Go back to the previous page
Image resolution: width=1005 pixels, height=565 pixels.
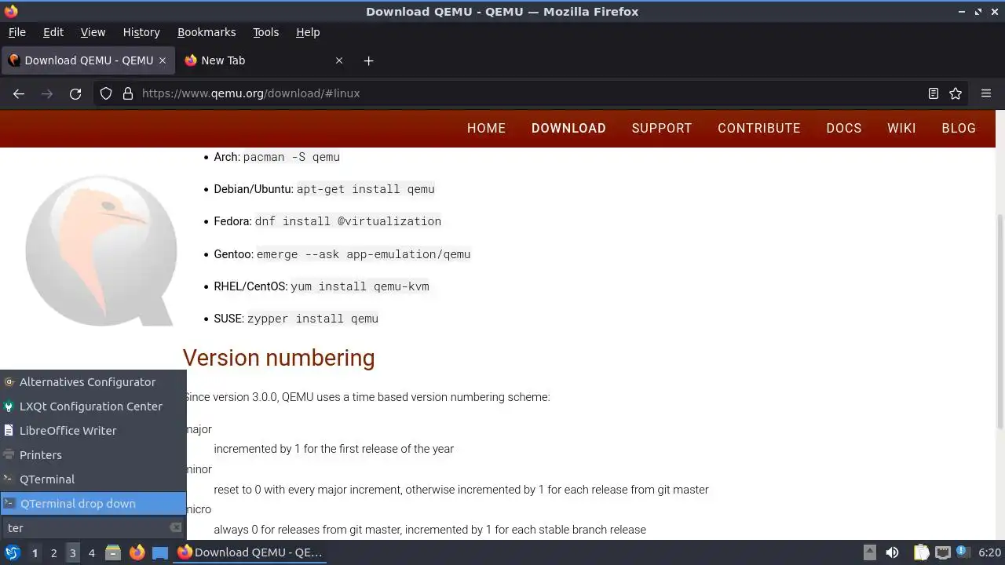(x=19, y=93)
